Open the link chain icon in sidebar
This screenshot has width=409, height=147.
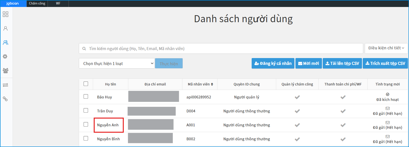coord(5,99)
